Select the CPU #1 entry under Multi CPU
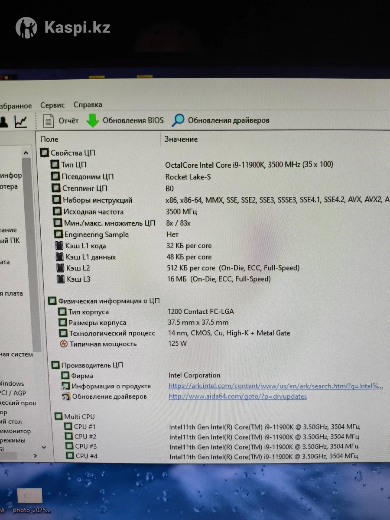390x520 pixels. (85, 426)
